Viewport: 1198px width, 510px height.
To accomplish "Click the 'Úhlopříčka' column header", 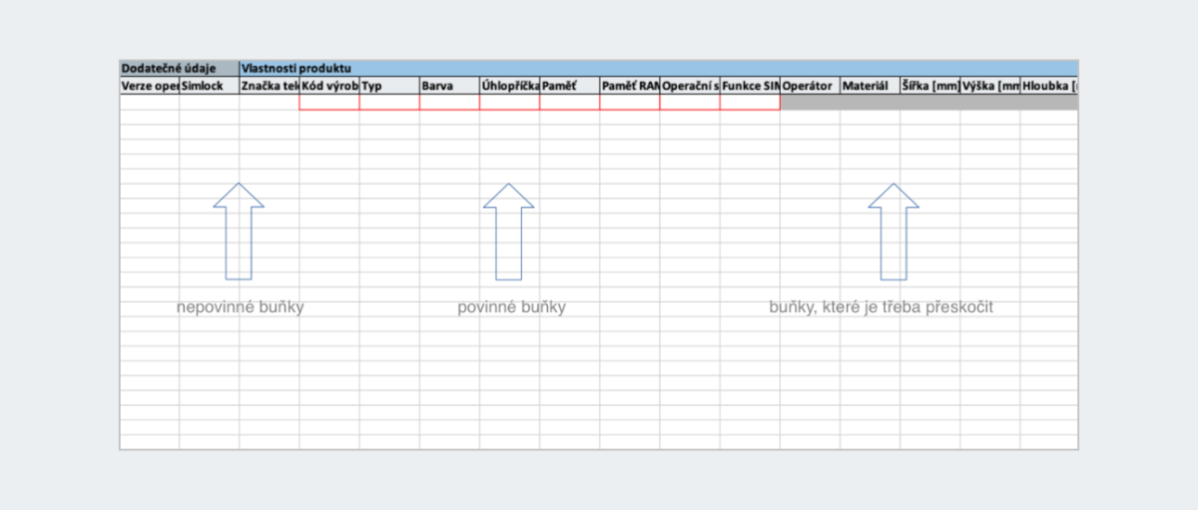I will click(509, 86).
